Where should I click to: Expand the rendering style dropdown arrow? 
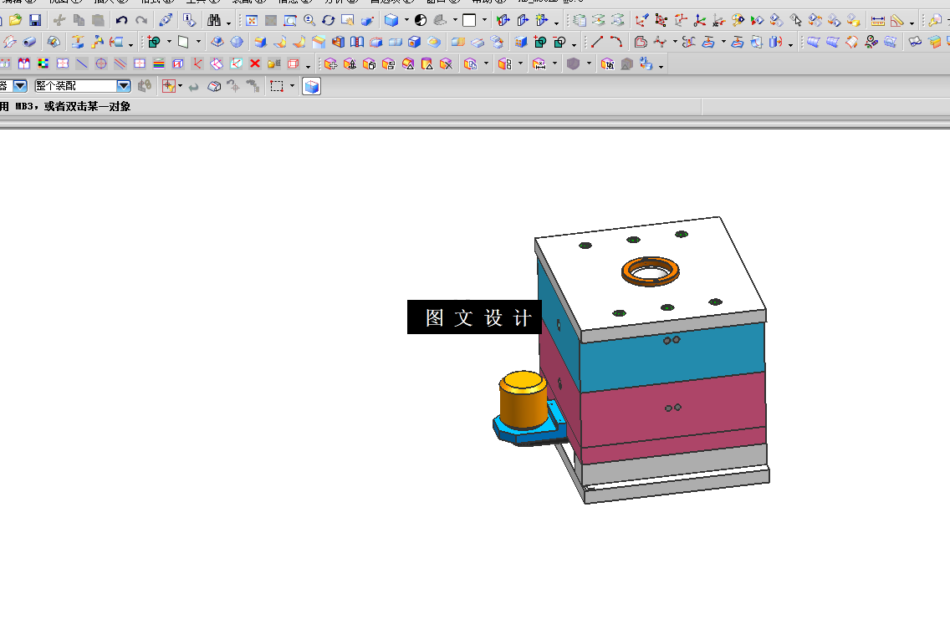(406, 21)
